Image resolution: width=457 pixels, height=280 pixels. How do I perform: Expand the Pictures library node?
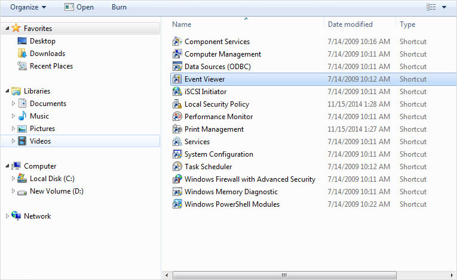coord(13,128)
